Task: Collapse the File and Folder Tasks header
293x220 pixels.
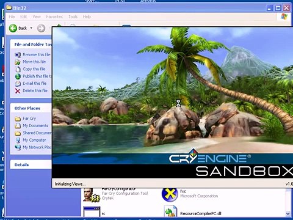Action: pos(31,45)
